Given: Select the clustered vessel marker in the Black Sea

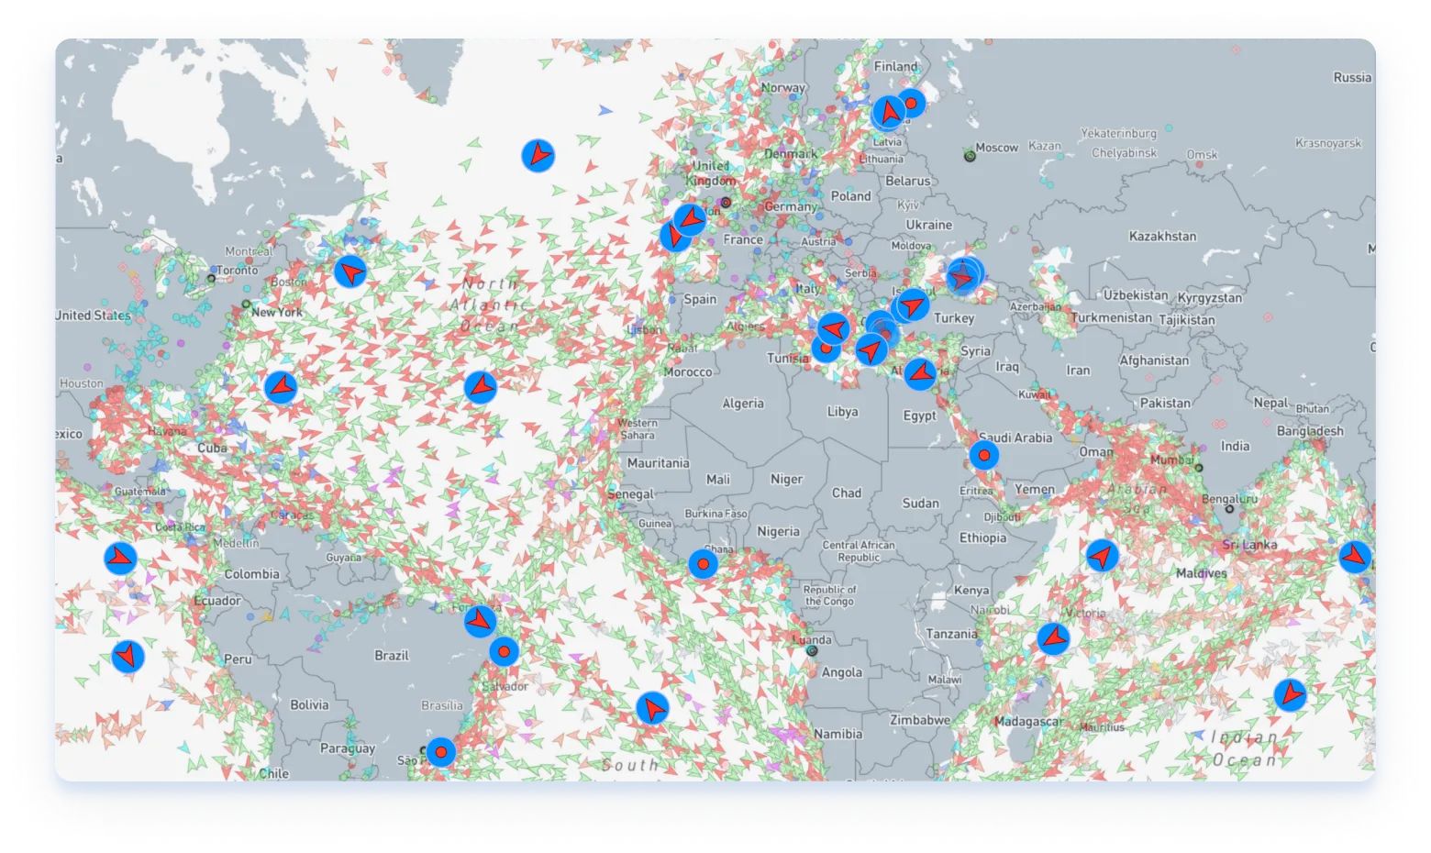Looking at the screenshot, I should click(964, 275).
